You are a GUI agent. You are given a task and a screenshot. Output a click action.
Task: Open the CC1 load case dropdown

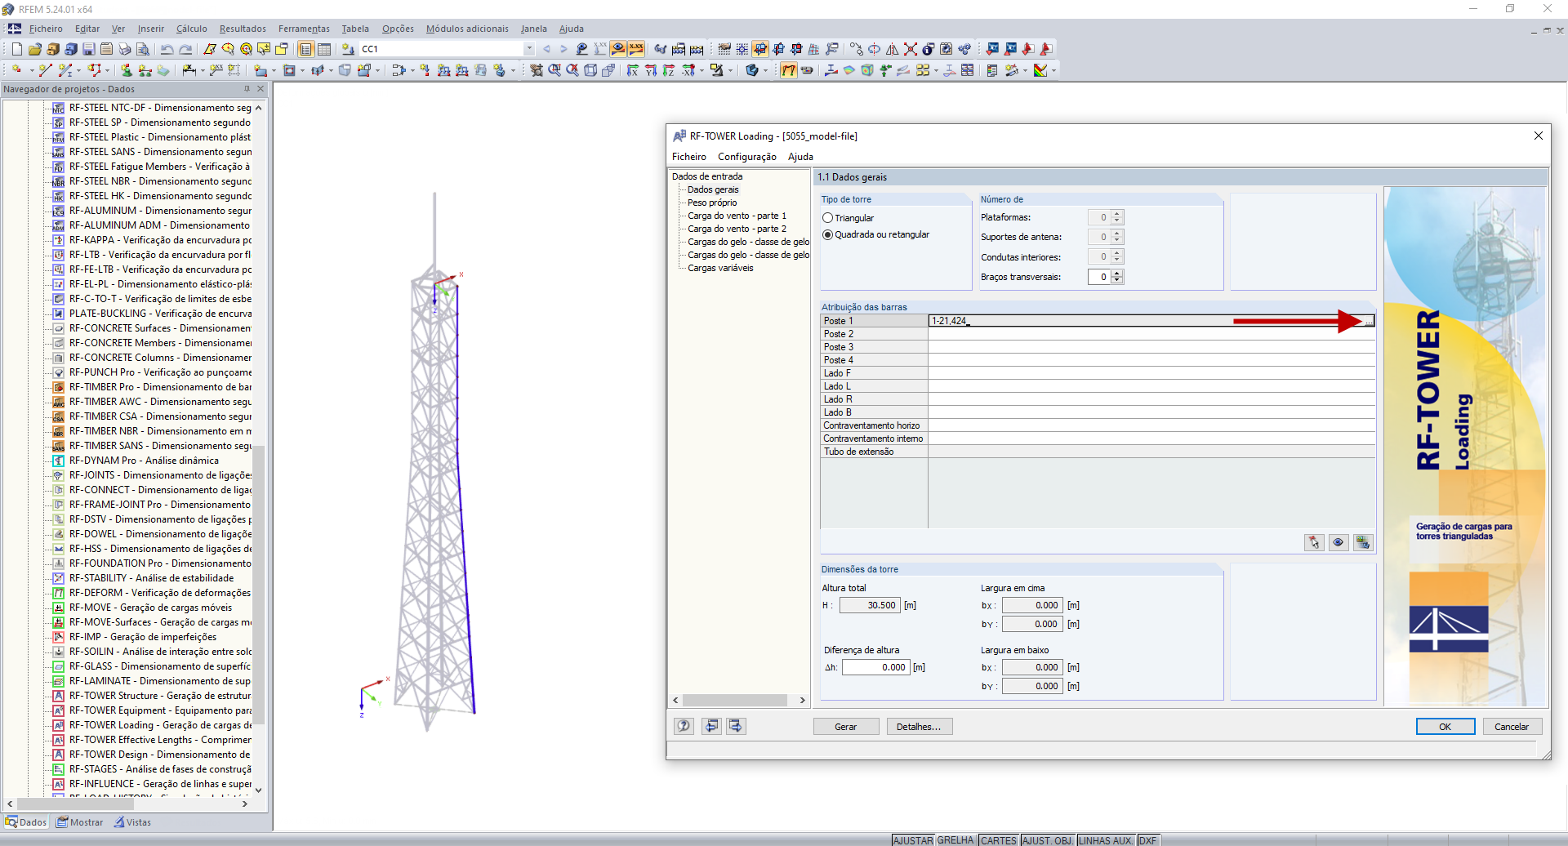click(x=527, y=49)
